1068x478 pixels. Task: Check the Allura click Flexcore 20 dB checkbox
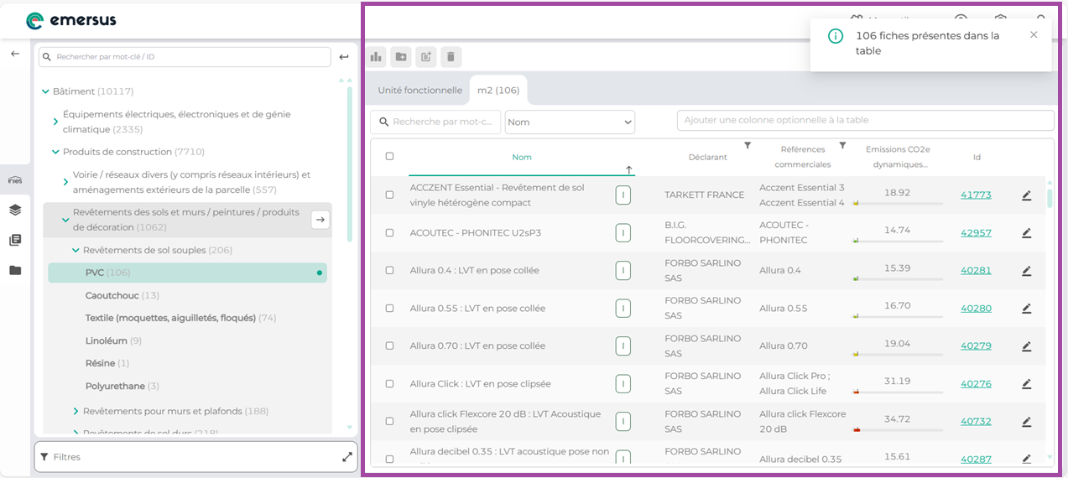(389, 422)
